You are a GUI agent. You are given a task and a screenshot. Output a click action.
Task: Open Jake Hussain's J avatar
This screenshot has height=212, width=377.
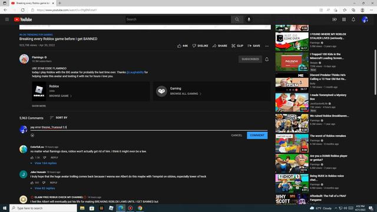tap(24, 174)
